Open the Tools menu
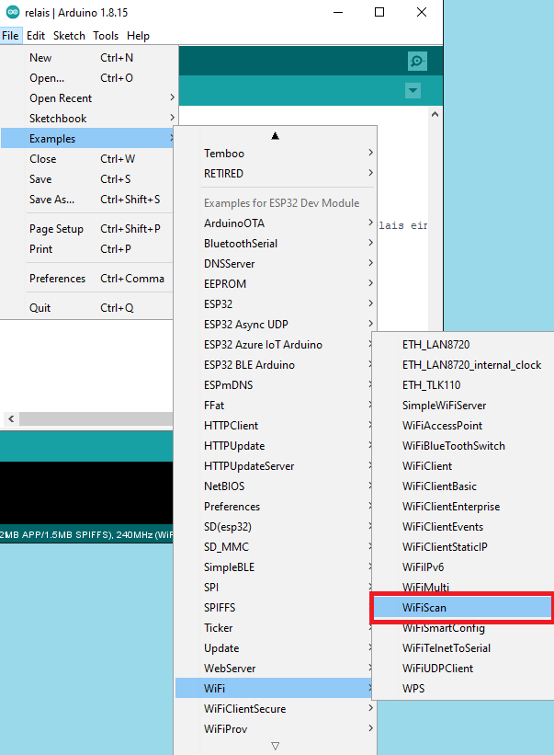Image resolution: width=554 pixels, height=755 pixels. point(106,36)
